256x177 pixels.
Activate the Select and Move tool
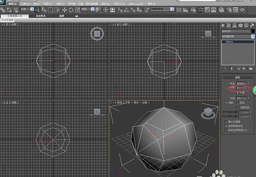tap(64, 10)
